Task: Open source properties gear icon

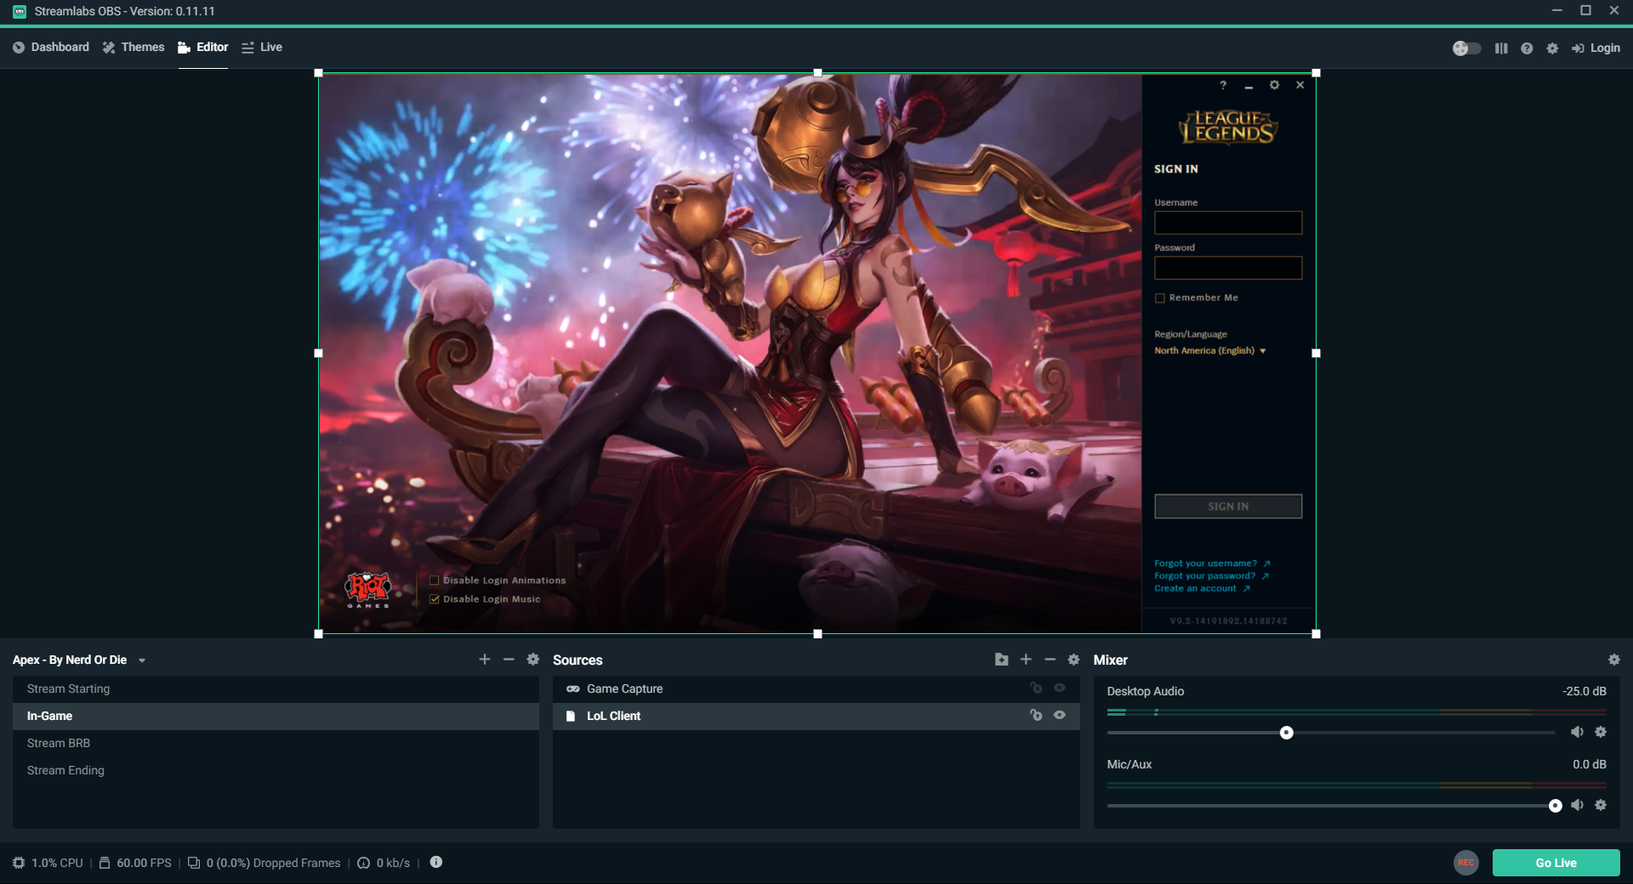Action: click(x=1074, y=660)
